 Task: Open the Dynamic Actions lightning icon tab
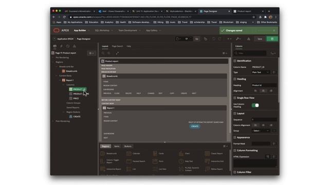61,46
